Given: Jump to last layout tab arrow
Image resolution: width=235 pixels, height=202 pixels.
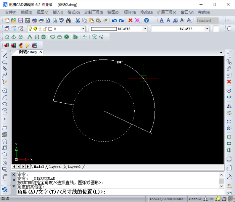Looking at the screenshot, I should 28,166.
